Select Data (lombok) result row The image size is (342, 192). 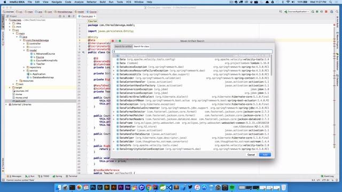tap(191, 63)
